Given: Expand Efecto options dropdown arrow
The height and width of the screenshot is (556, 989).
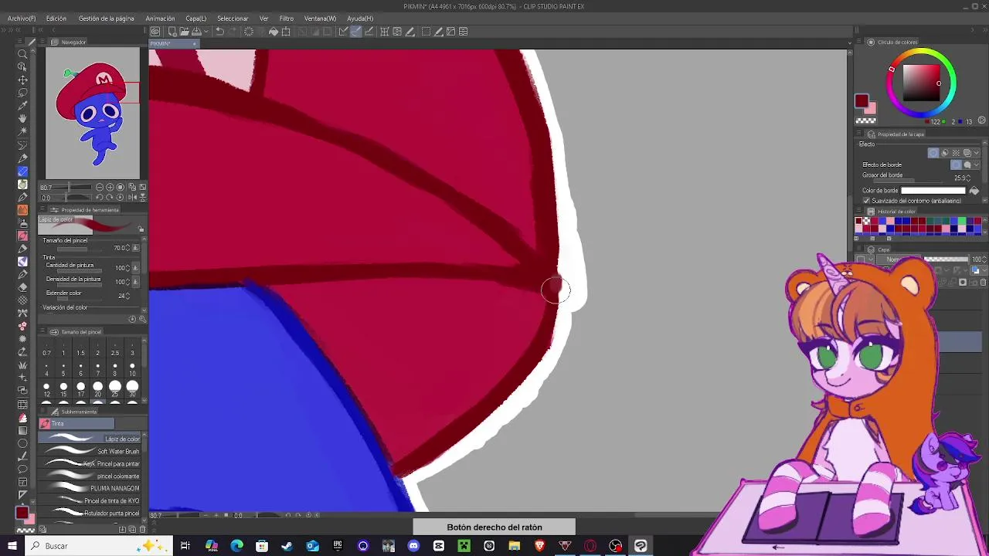Looking at the screenshot, I should [977, 153].
